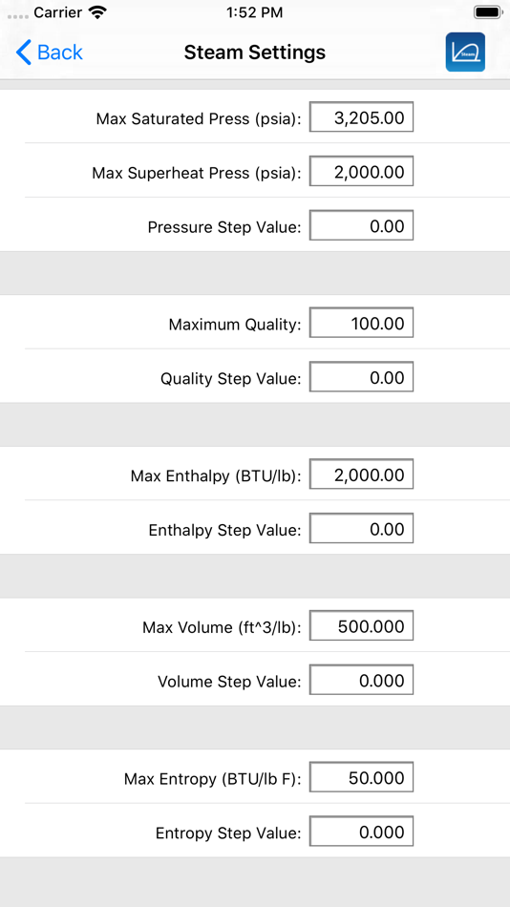Edit the Max Enthalpy field
This screenshot has height=907, width=510.
click(x=361, y=475)
